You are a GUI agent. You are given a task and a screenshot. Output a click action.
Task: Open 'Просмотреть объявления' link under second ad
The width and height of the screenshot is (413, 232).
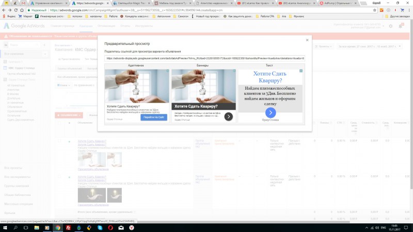pos(93,205)
